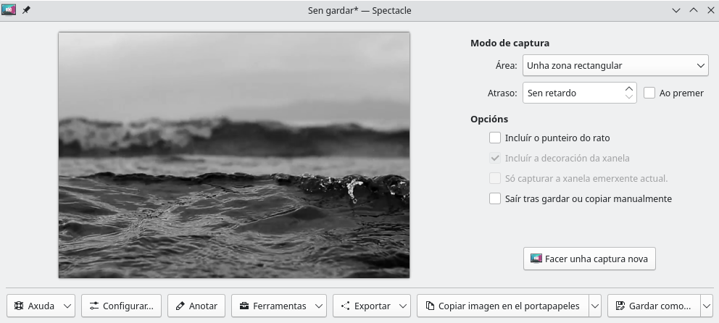Toggle the pin window icon
719x323 pixels.
[27, 11]
